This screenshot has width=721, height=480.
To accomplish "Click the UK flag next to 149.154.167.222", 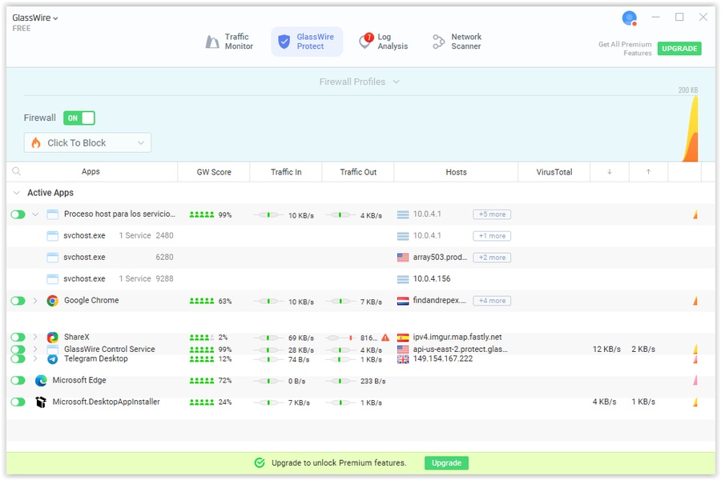I will [x=403, y=360].
